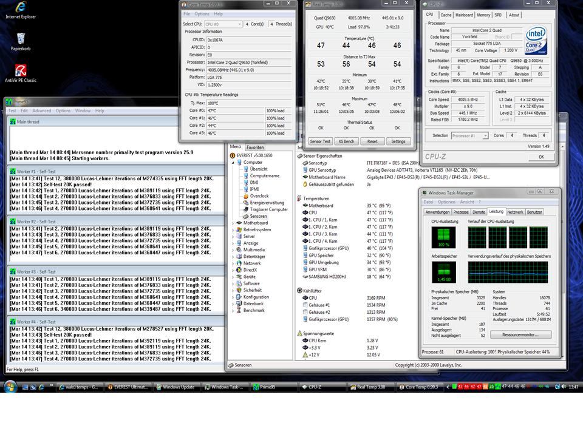Viewport: 583px width, 437px height.
Task: Open the Papierkorb recycle bin icon
Action: 21,42
